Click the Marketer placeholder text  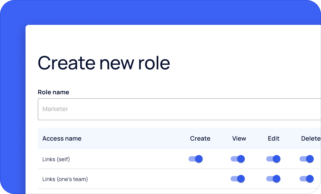[55, 109]
